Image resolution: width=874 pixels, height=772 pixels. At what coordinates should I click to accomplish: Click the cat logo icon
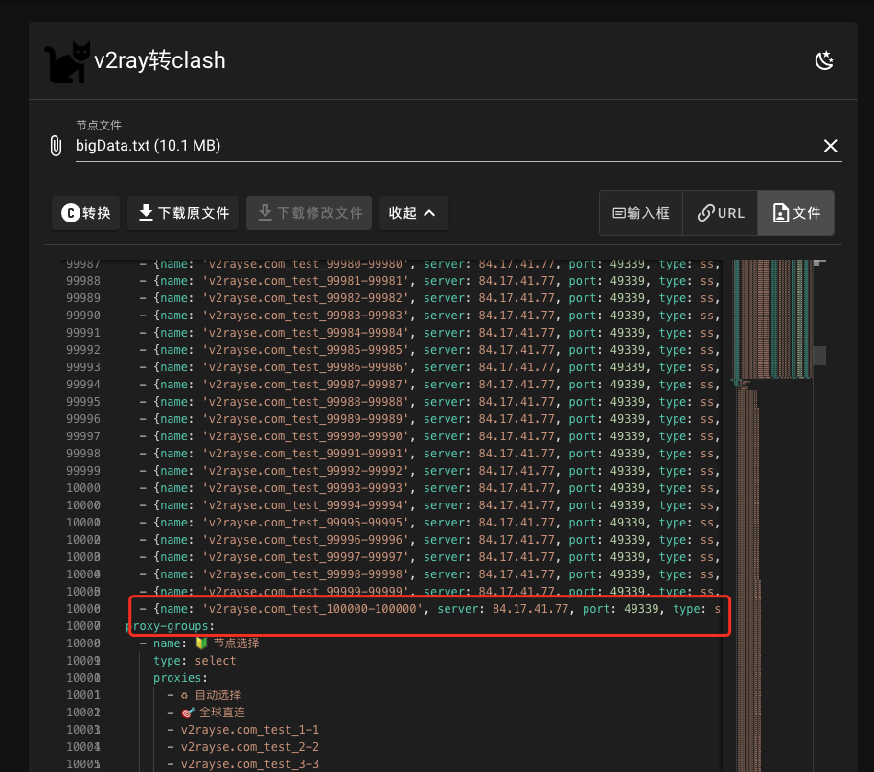(65, 59)
